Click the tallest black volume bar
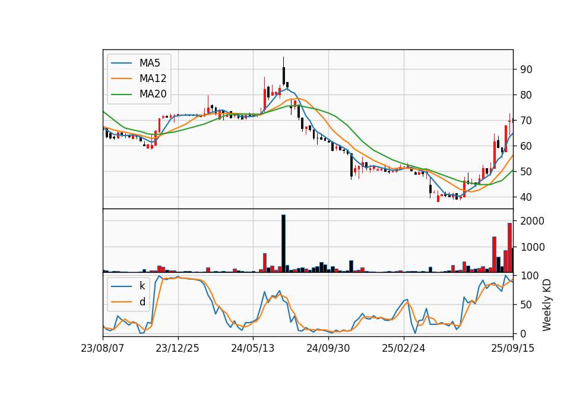 (x=284, y=244)
